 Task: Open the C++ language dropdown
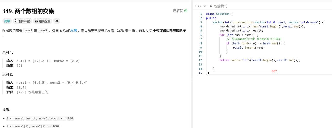tap(201, 6)
